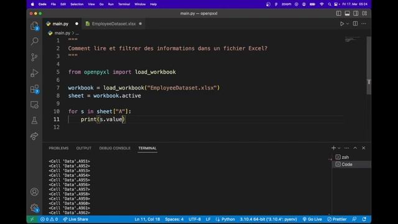Create a new terminal with plus icon

pyautogui.click(x=333, y=148)
